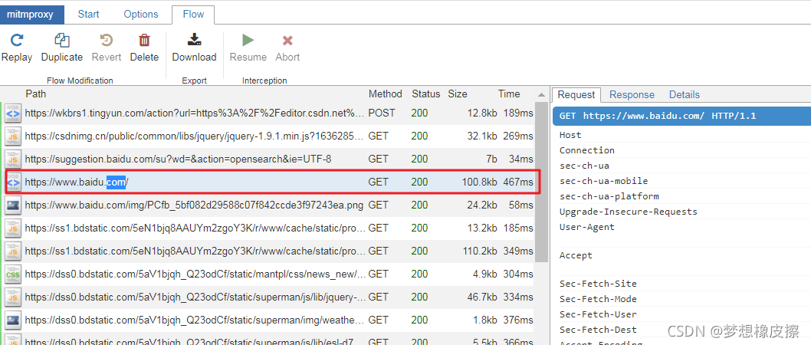Click the image icon of the superman weather flow

(x=13, y=320)
